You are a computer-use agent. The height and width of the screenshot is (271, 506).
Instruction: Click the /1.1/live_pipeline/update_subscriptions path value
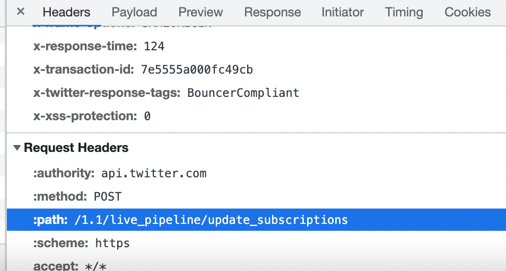pyautogui.click(x=211, y=220)
